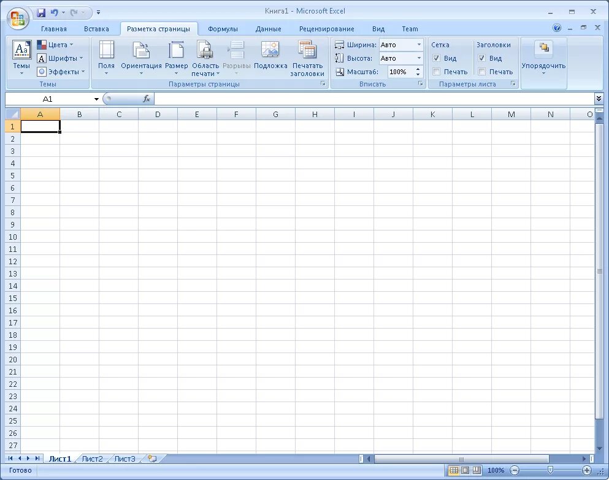Expand the Шрифты dropdown
609x480 pixels.
59,58
